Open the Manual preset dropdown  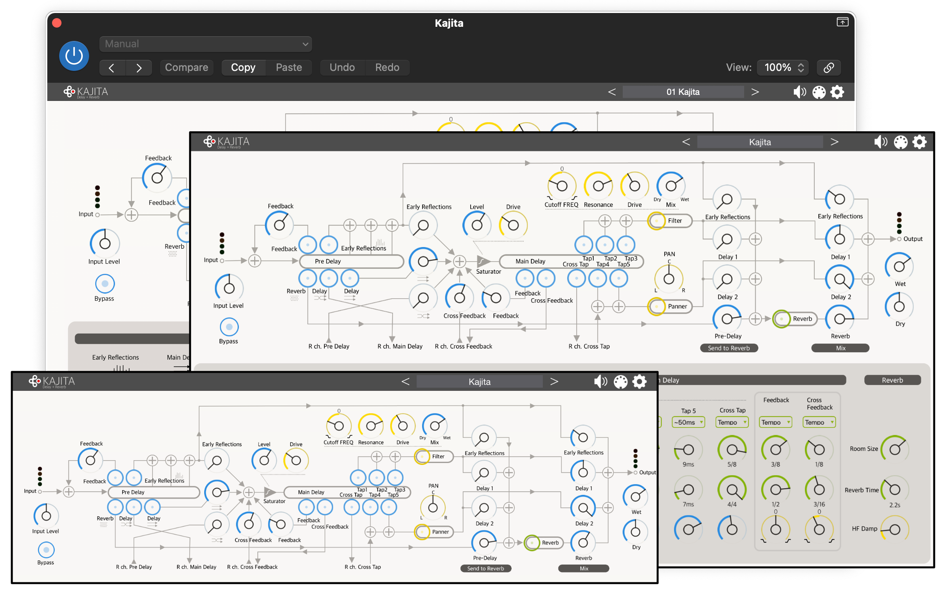(x=205, y=44)
